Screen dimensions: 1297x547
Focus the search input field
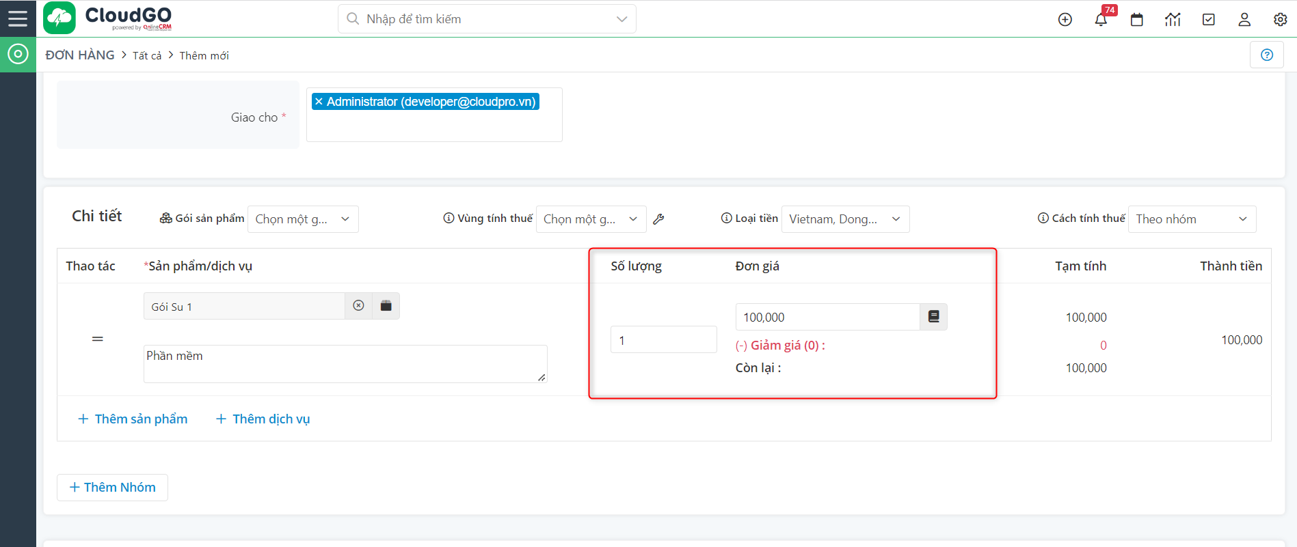(x=487, y=19)
